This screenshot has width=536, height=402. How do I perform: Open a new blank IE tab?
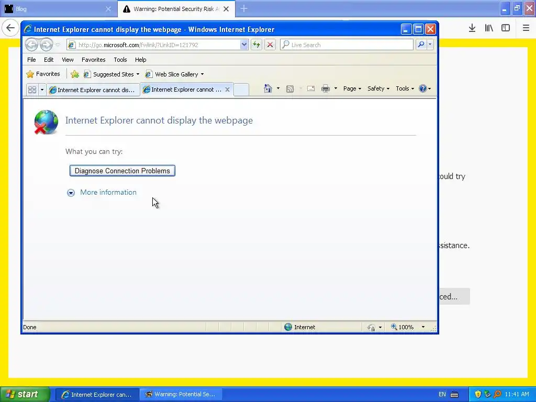pos(241,90)
